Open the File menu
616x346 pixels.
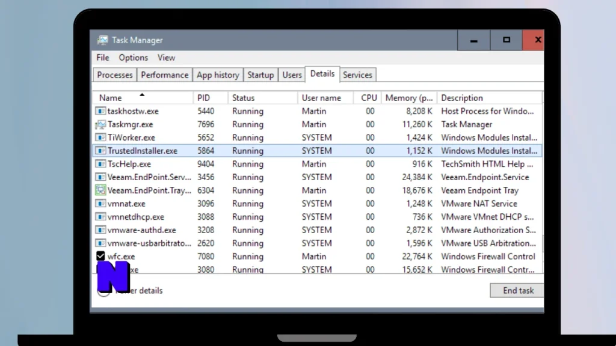[x=102, y=58]
